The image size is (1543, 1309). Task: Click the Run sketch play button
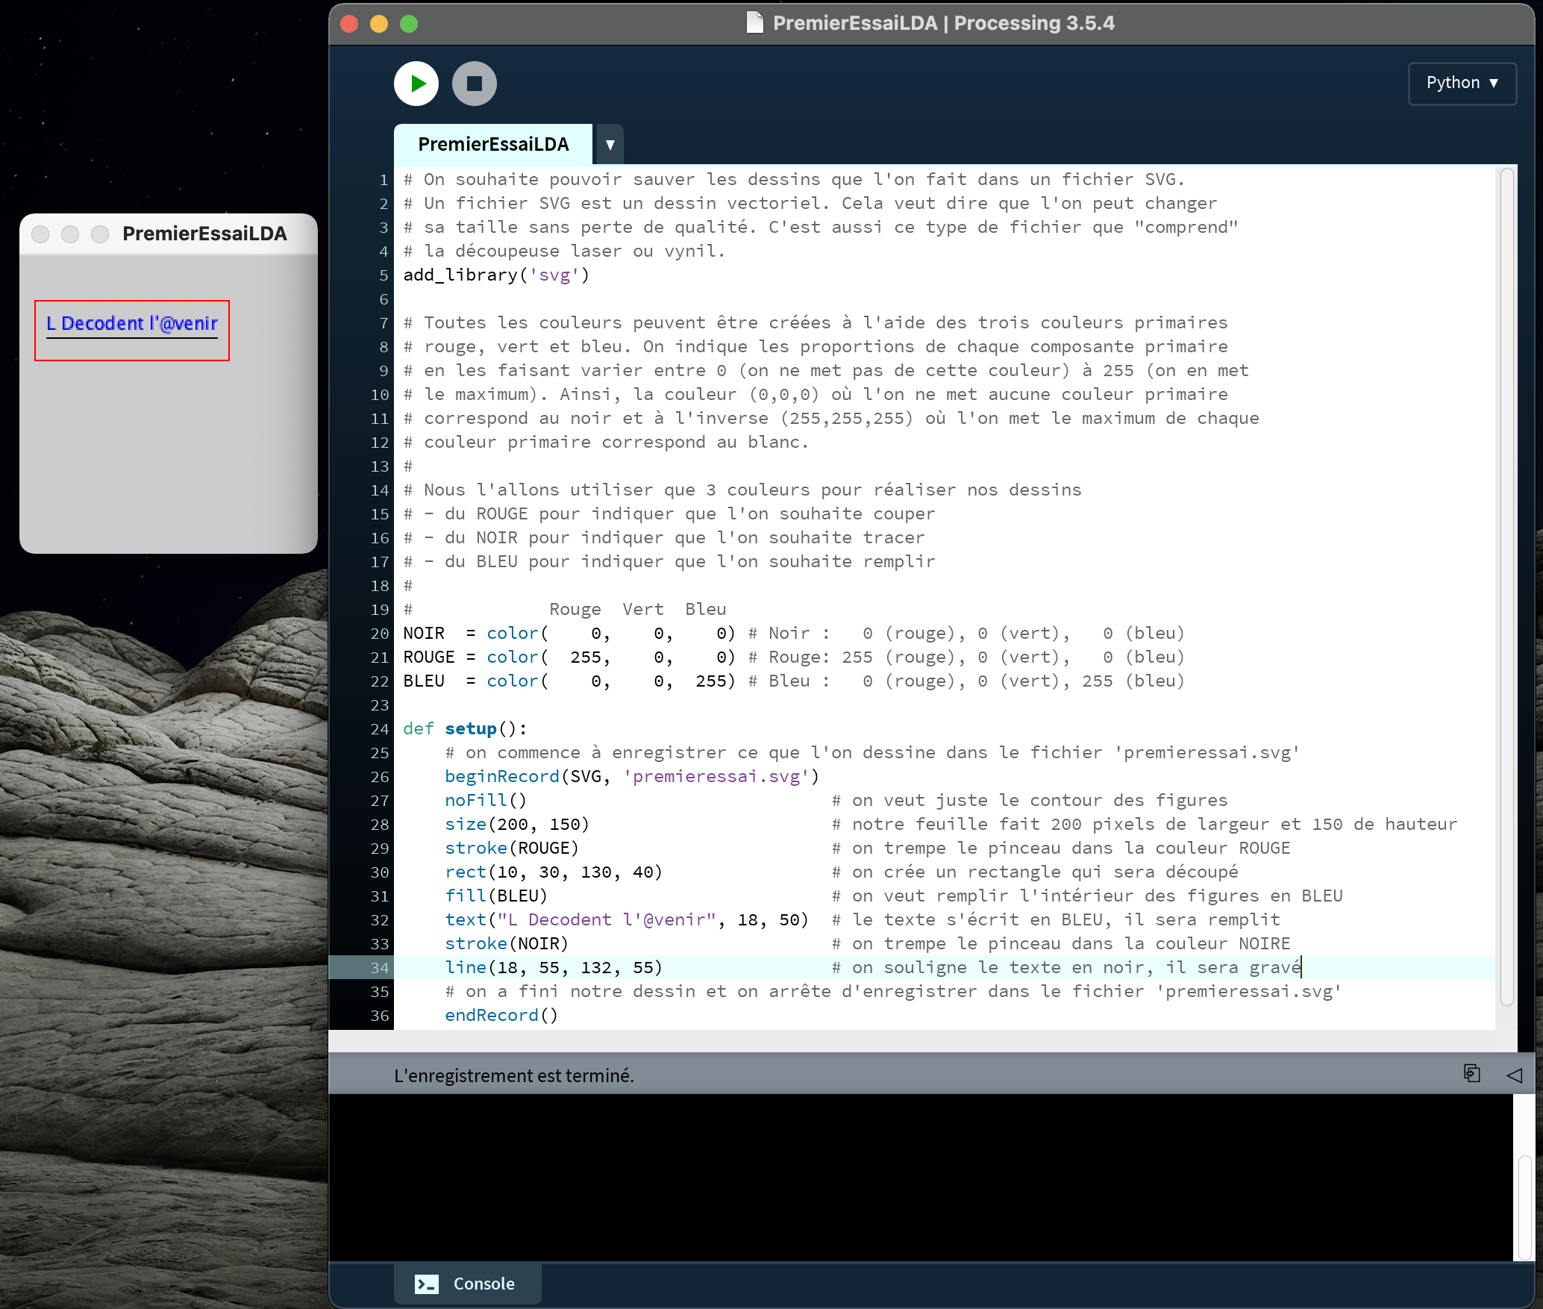(416, 84)
